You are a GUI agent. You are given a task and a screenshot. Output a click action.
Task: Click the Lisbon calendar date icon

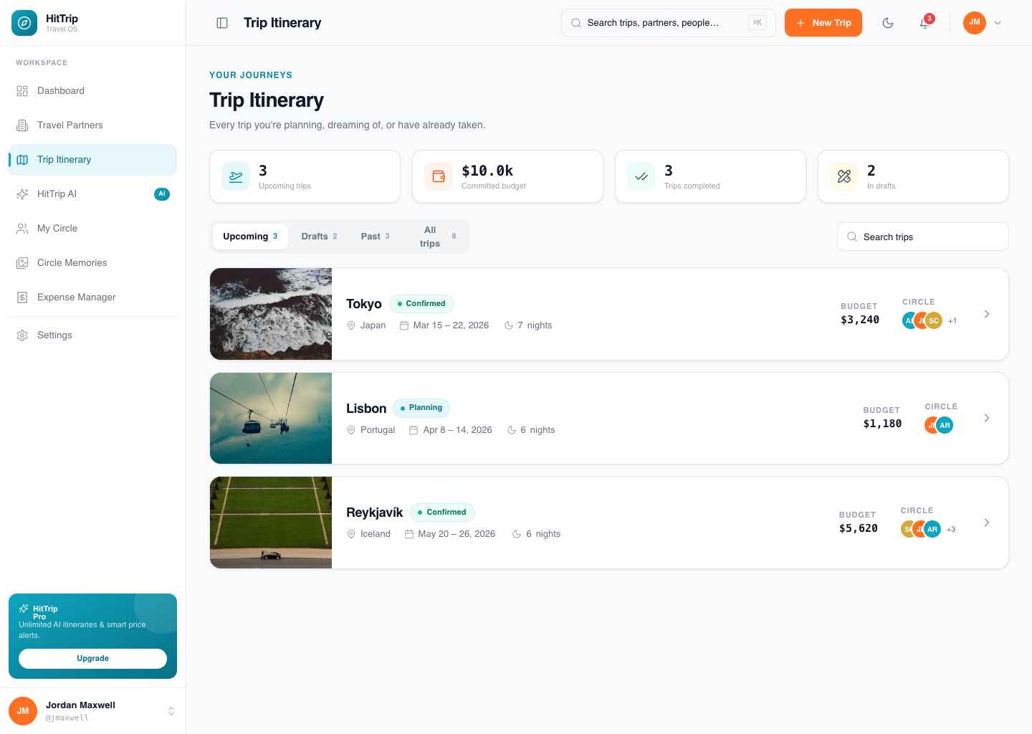(x=414, y=430)
